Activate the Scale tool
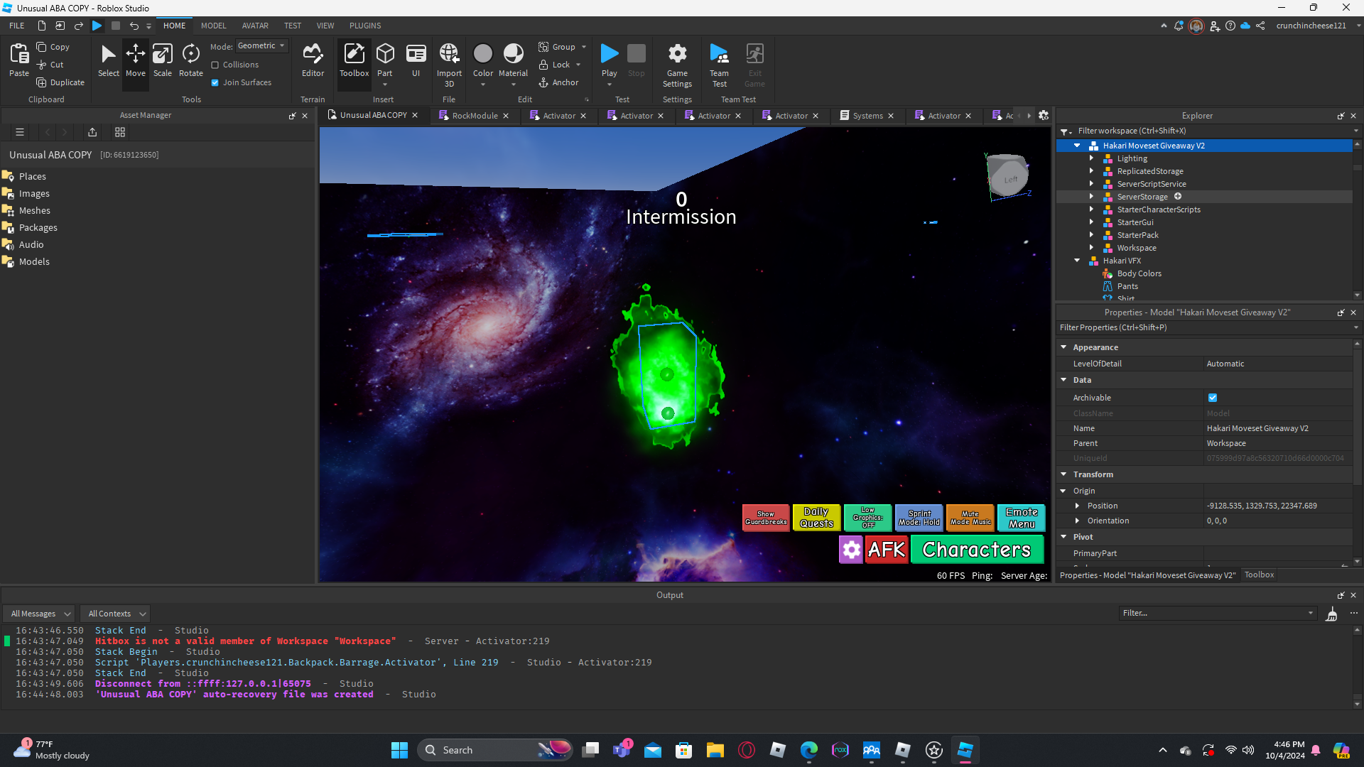1364x767 pixels. tap(162, 60)
